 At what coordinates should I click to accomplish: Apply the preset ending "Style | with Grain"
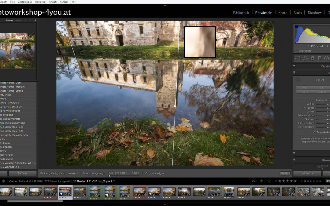pos(9,103)
